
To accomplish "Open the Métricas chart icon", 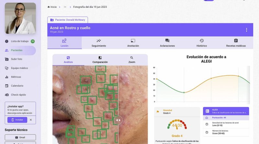I will tap(7, 77).
